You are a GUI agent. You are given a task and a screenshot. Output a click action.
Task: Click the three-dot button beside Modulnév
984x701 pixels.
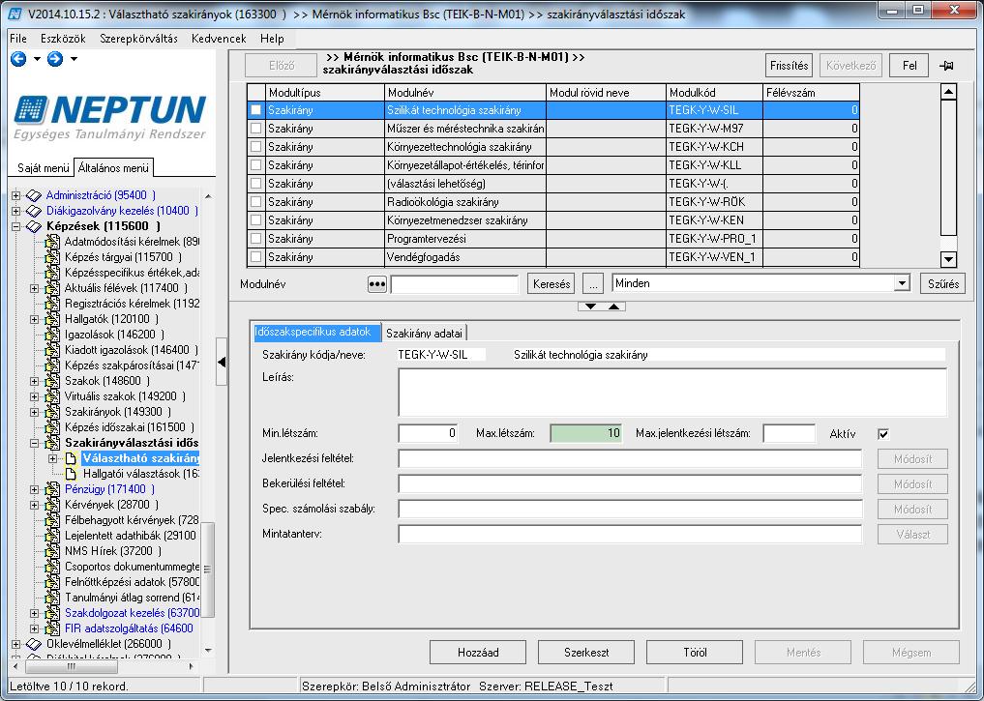376,284
